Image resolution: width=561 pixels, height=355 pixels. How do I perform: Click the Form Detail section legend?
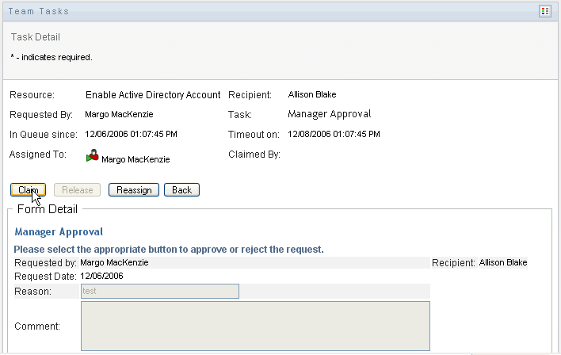(48, 210)
